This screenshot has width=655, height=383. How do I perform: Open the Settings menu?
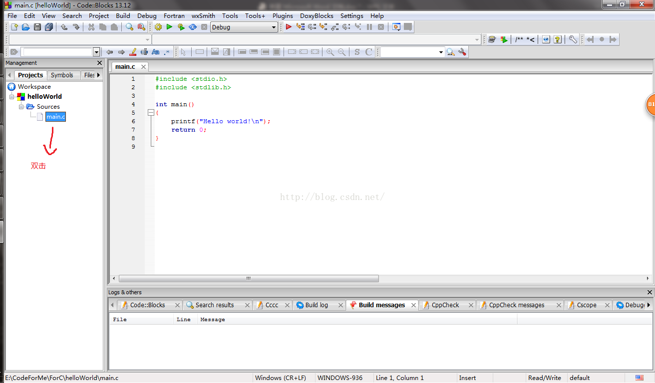tap(352, 15)
